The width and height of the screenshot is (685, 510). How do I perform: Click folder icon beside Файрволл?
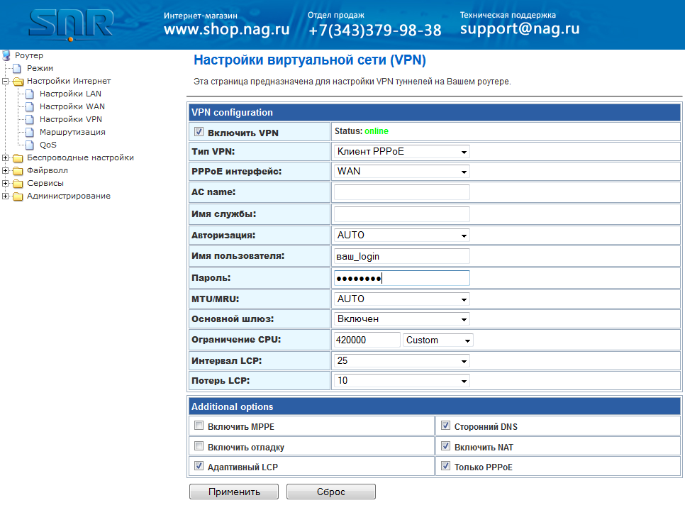point(18,170)
